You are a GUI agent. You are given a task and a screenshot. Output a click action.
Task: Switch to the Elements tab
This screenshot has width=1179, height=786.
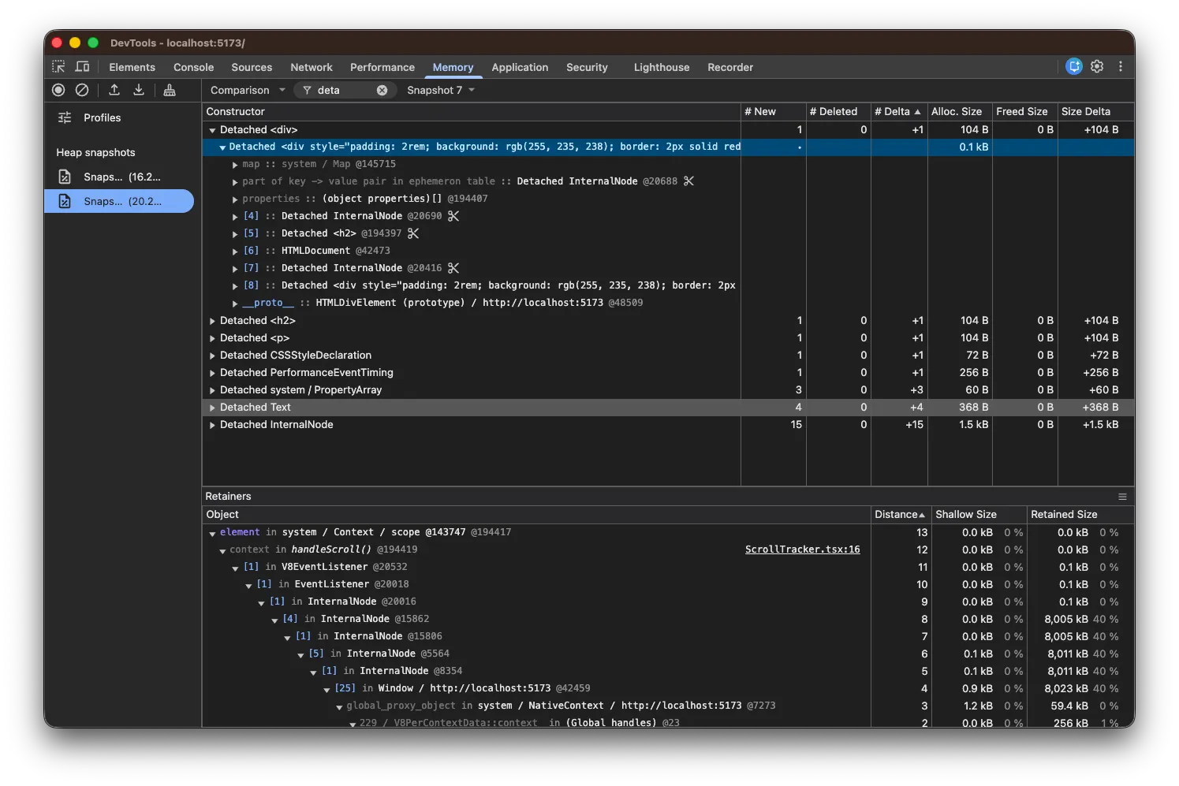[132, 67]
